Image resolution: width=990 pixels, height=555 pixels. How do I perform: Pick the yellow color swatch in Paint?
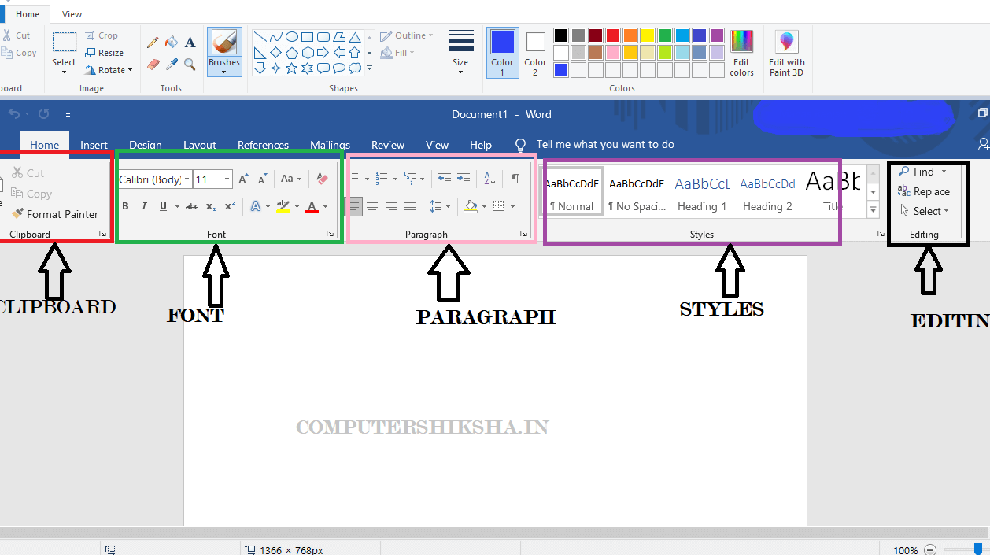[x=647, y=35]
